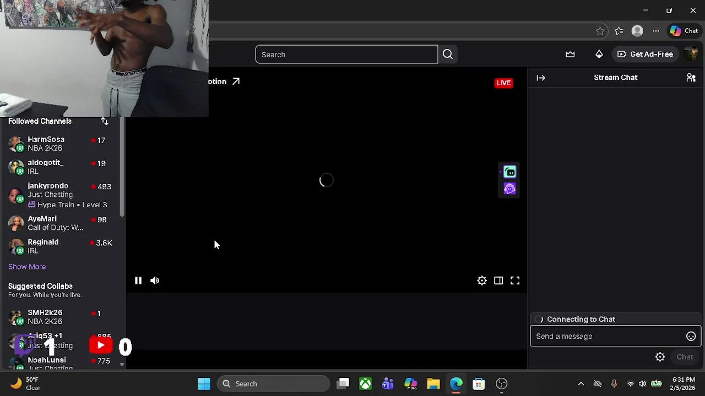Switch to Microsoft Edge in taskbar
The image size is (705, 396).
click(456, 384)
